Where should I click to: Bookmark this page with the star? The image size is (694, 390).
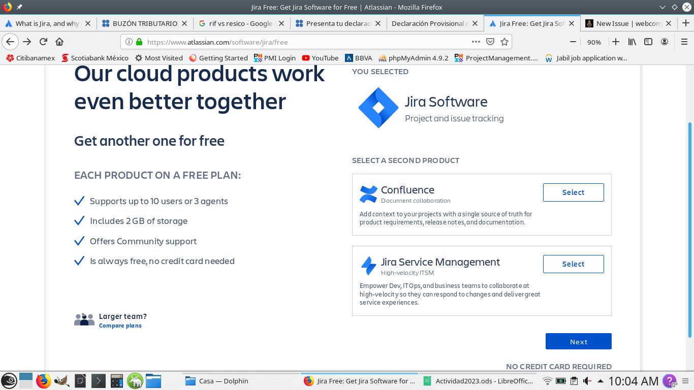(x=503, y=42)
